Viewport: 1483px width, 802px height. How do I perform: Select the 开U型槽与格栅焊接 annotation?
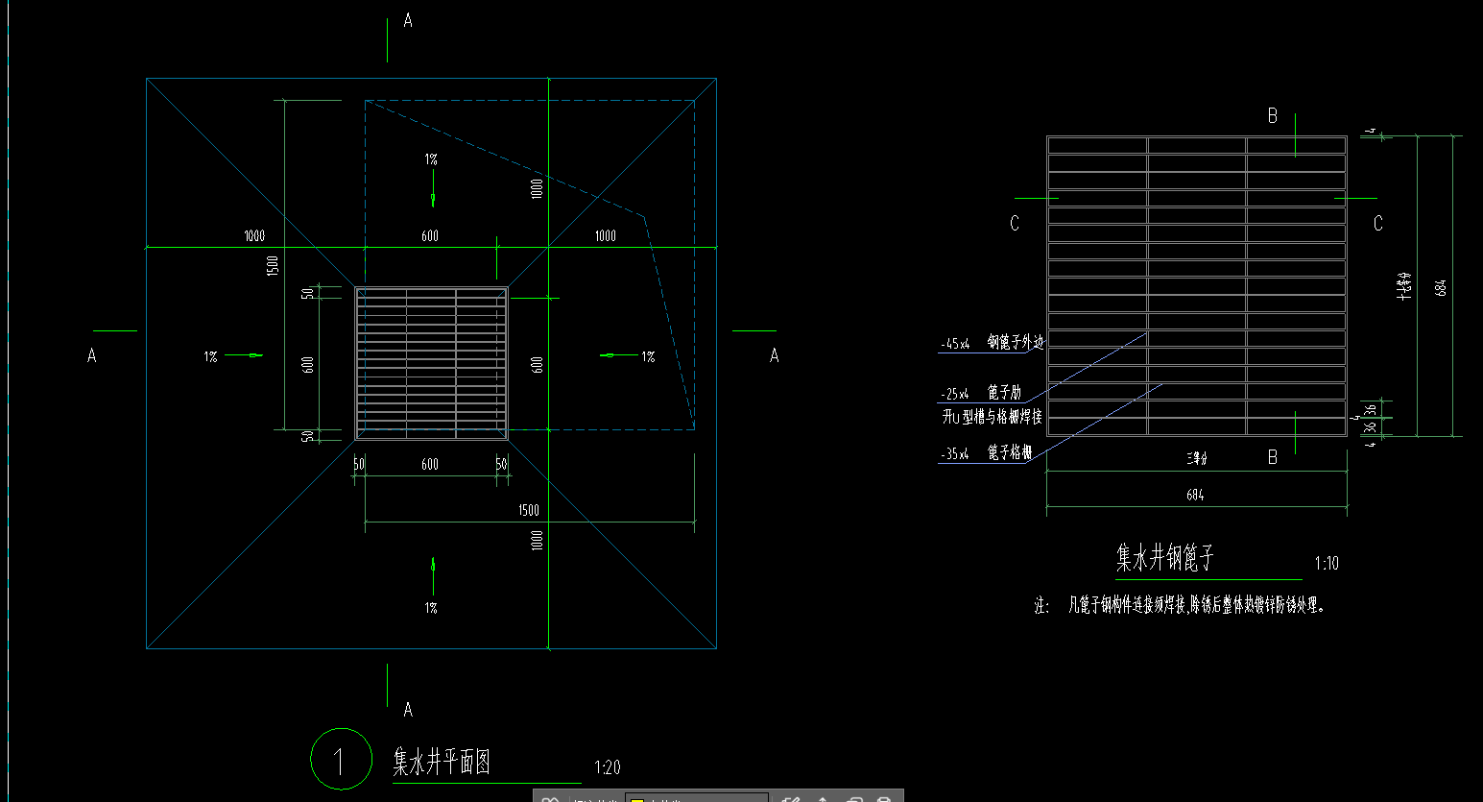tap(992, 416)
